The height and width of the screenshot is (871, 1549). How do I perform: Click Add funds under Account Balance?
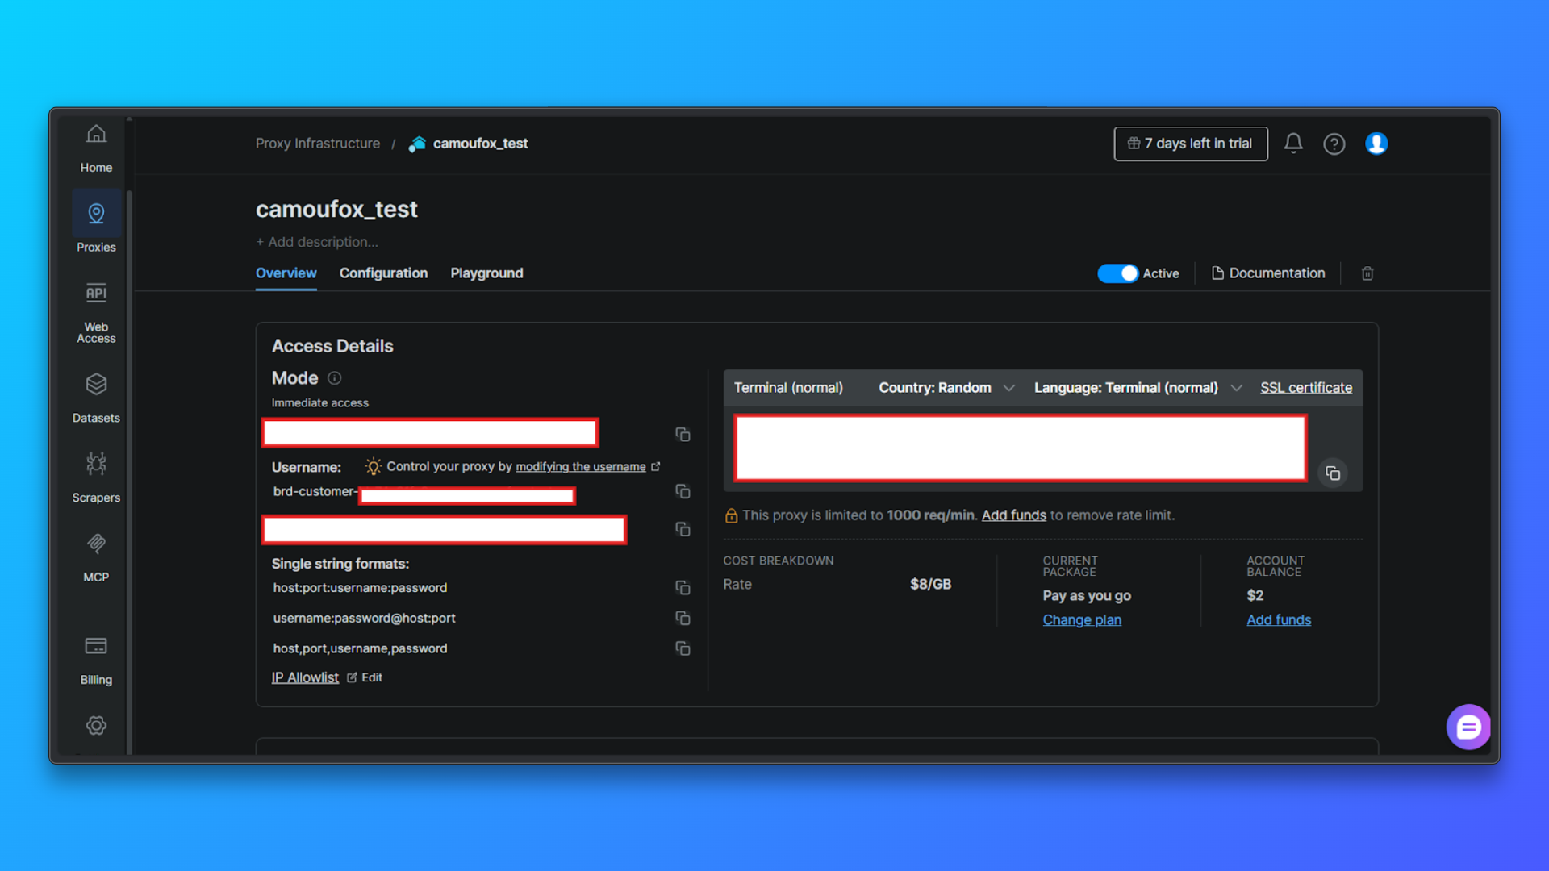(1279, 619)
